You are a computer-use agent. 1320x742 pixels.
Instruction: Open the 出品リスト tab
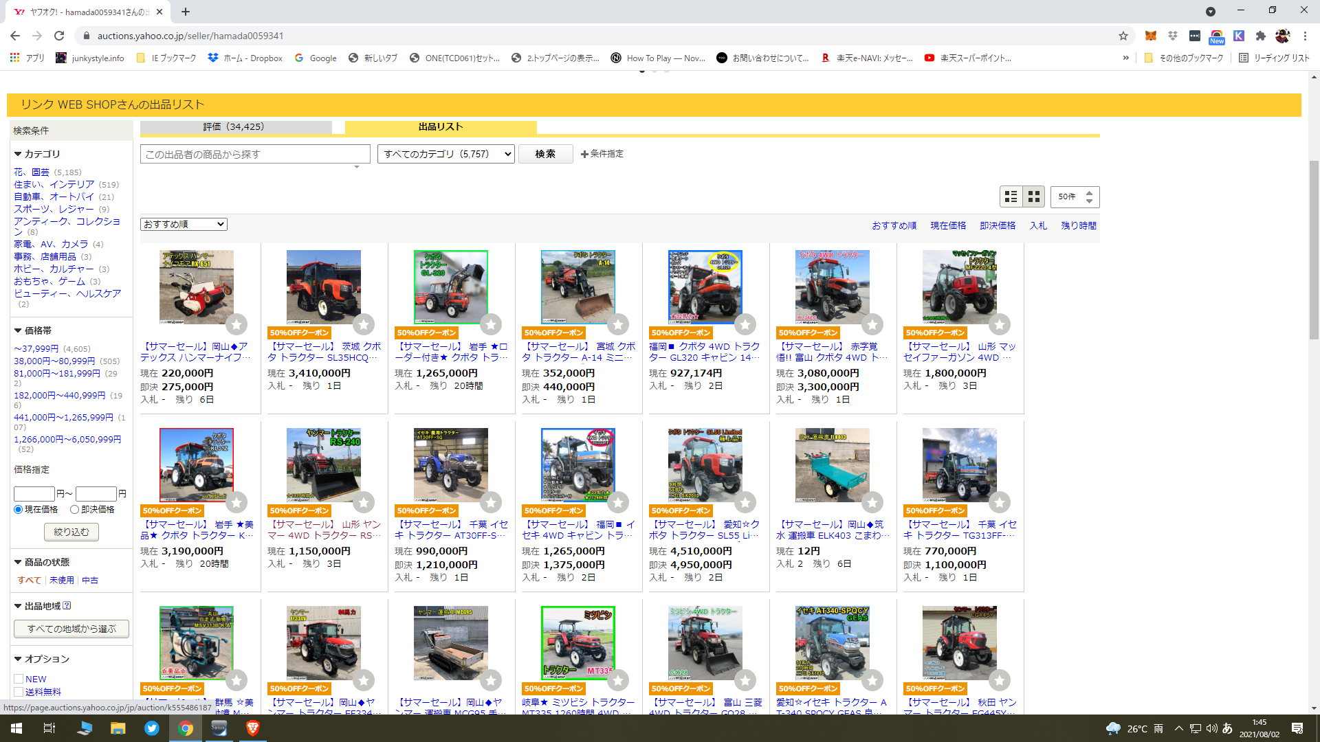tap(441, 127)
